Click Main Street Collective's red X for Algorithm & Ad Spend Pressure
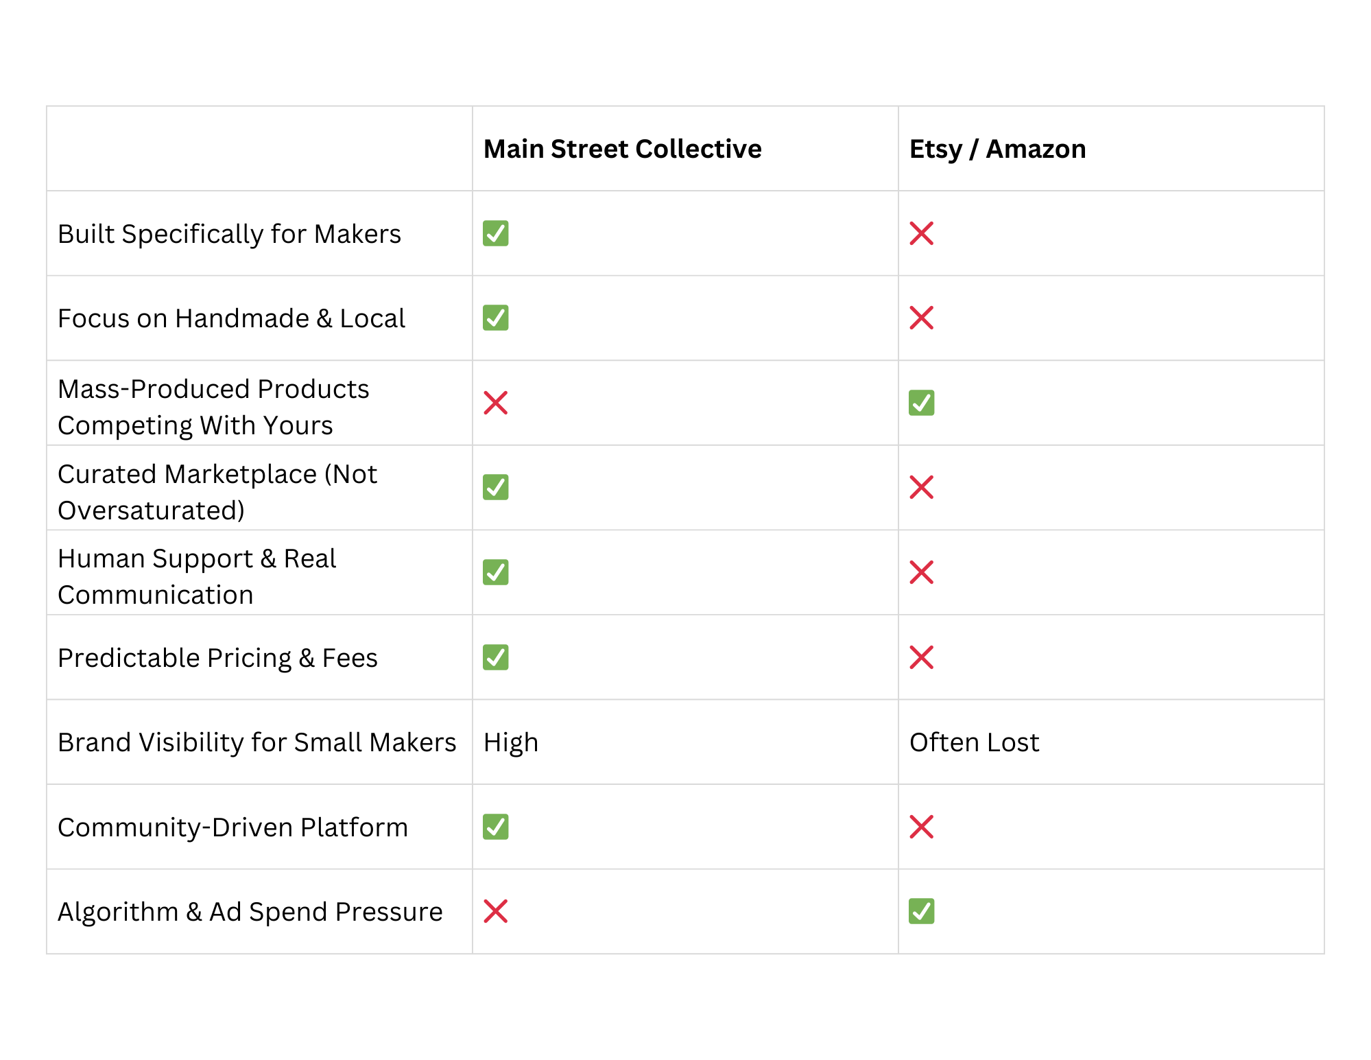1371x1060 pixels. tap(495, 911)
